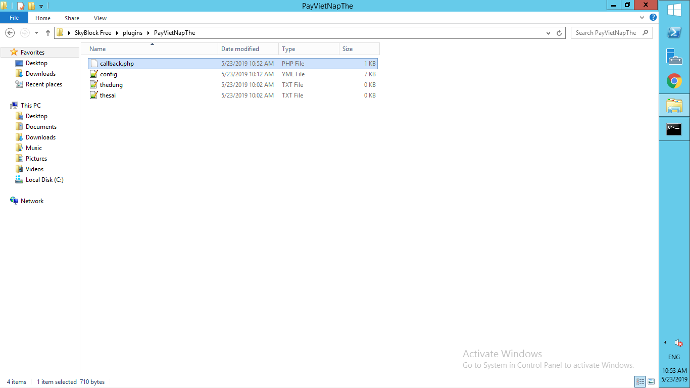Select the thedung text file

(x=232, y=85)
